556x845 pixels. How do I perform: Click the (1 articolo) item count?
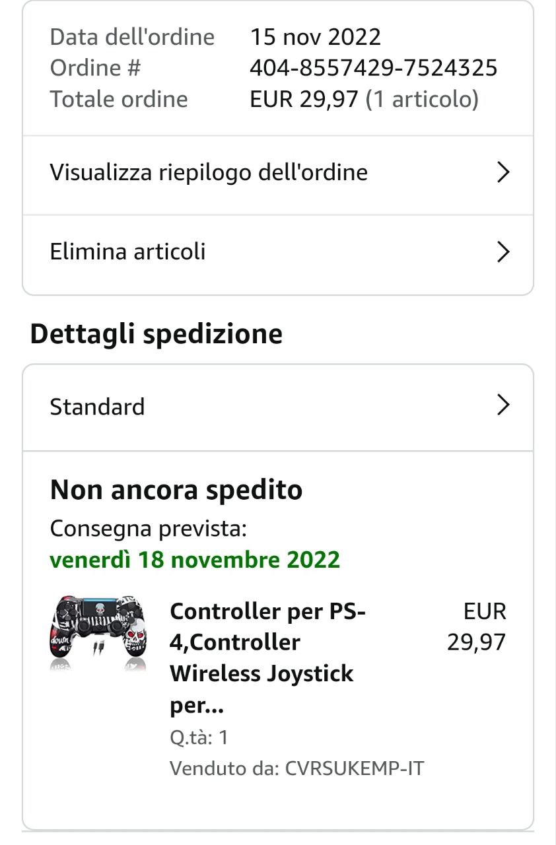point(422,100)
